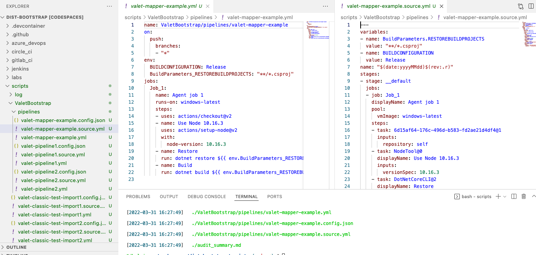Viewport: 536px width, 255px height.
Task: Click 'runs-on: windows-latest' line in left editor
Action: coord(188,102)
